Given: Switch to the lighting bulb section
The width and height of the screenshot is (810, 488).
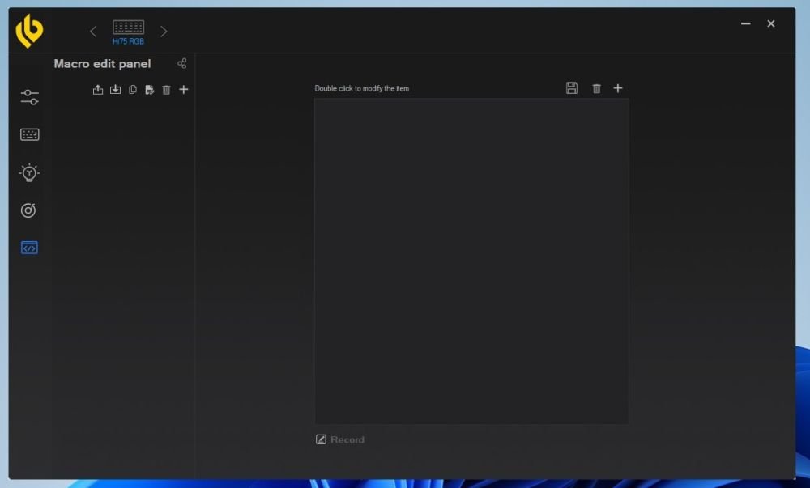Looking at the screenshot, I should click(29, 173).
